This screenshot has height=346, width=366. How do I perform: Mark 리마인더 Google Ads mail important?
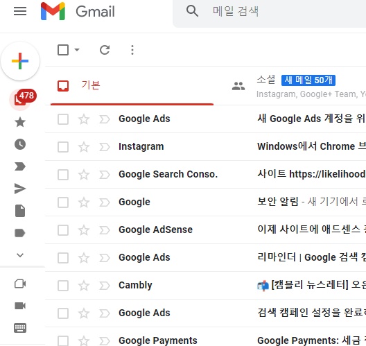(105, 258)
